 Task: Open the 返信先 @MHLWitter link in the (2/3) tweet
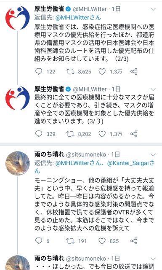point(78,17)
